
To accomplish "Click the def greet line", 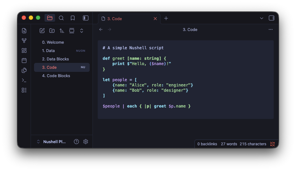I will tap(134, 59).
